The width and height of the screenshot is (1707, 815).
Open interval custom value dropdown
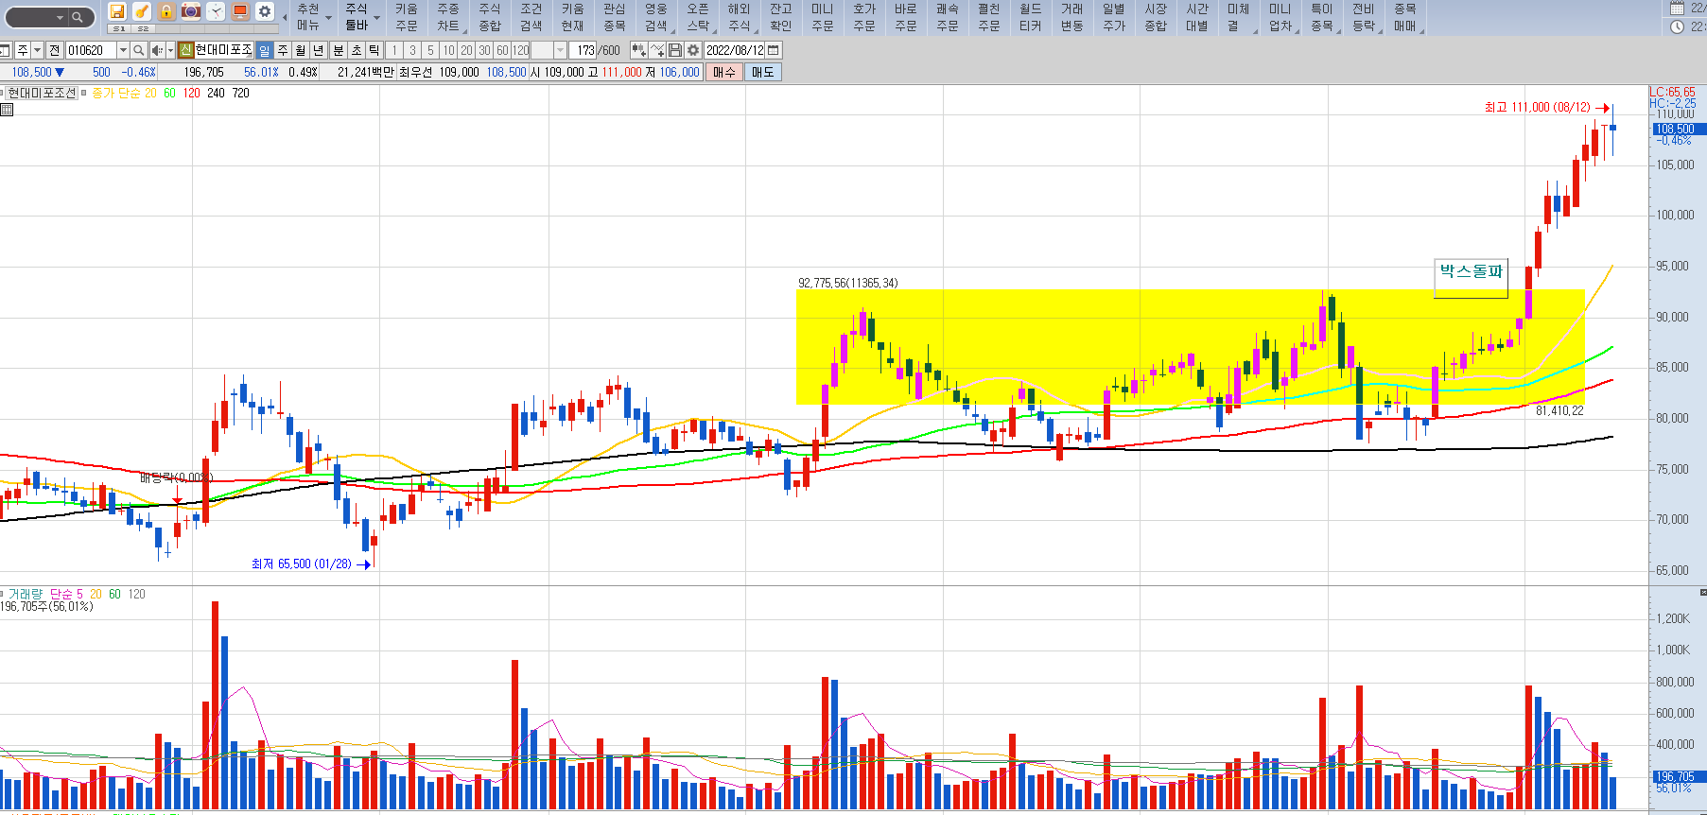click(x=560, y=50)
